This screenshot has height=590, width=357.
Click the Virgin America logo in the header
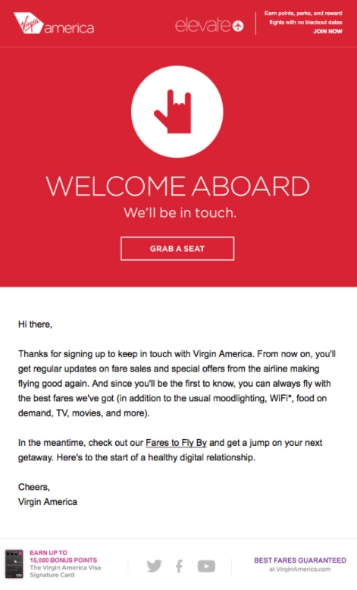click(x=54, y=24)
